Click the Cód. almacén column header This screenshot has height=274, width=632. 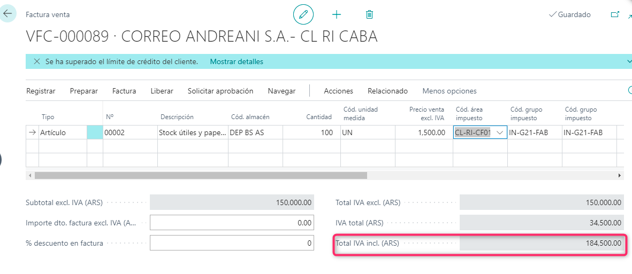[x=250, y=117]
